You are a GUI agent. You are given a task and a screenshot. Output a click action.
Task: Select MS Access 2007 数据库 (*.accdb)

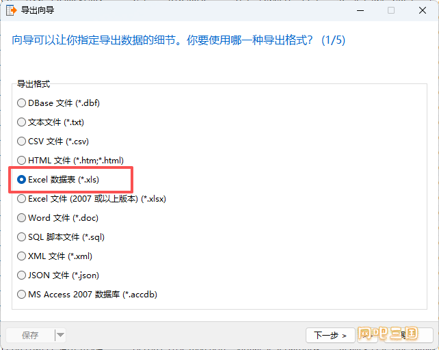87,294
